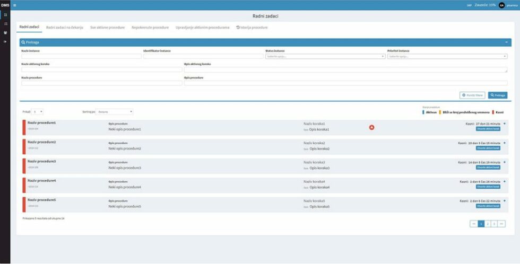Viewport: 520px width, 264px height.
Task: Switch to Radni zadaci na čekanju tab
Action: 65,28
